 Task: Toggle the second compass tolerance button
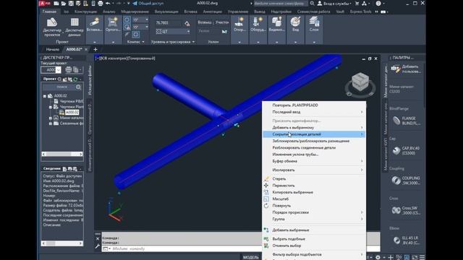click(x=127, y=27)
